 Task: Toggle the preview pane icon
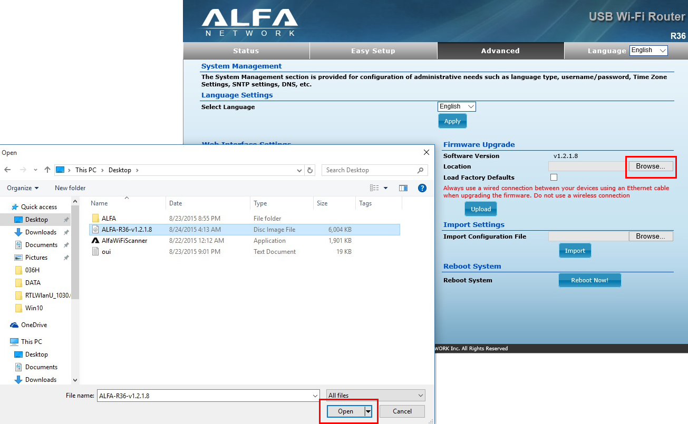(x=403, y=188)
